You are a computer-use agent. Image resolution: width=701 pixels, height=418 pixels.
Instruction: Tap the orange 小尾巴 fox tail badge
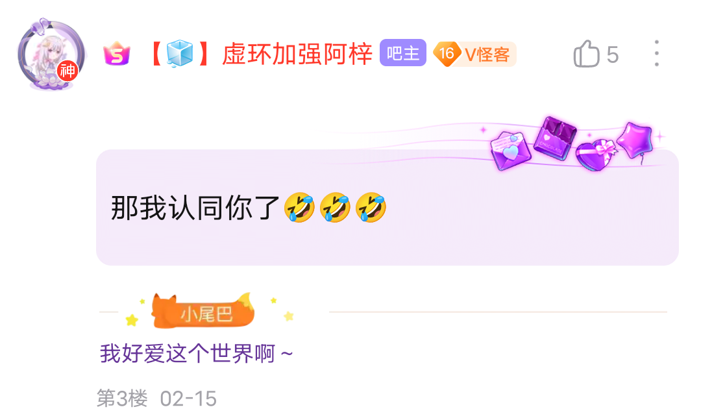[x=203, y=311]
